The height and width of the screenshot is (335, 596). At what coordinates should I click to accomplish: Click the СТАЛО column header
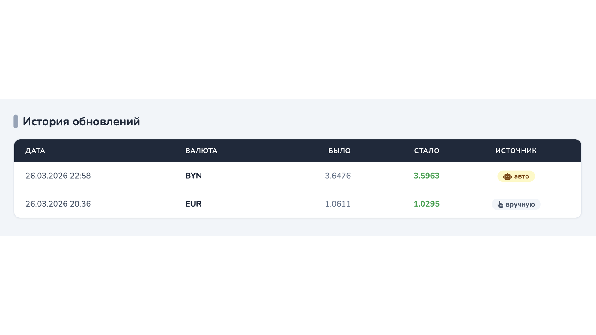(427, 151)
